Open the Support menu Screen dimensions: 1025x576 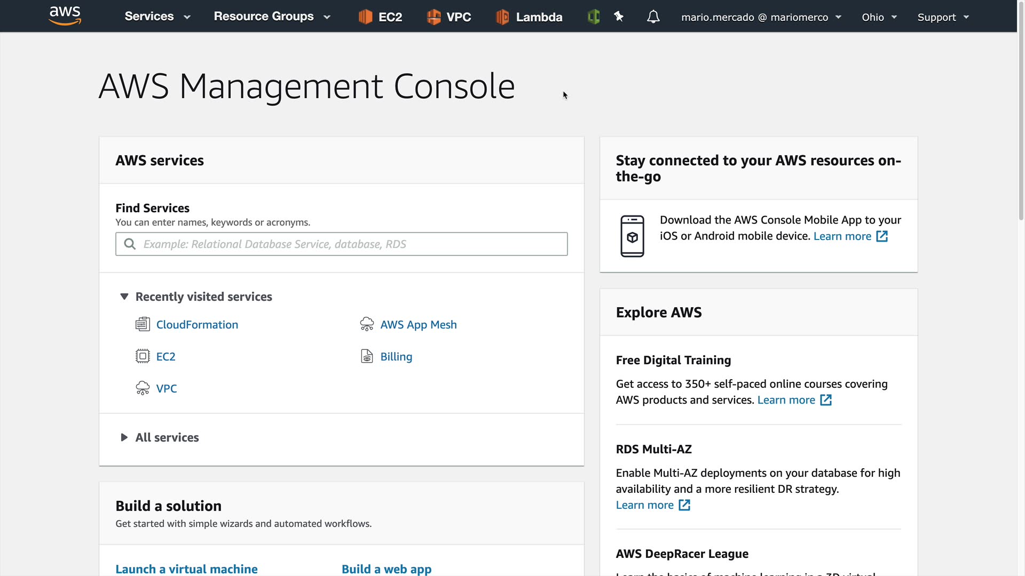pos(943,17)
